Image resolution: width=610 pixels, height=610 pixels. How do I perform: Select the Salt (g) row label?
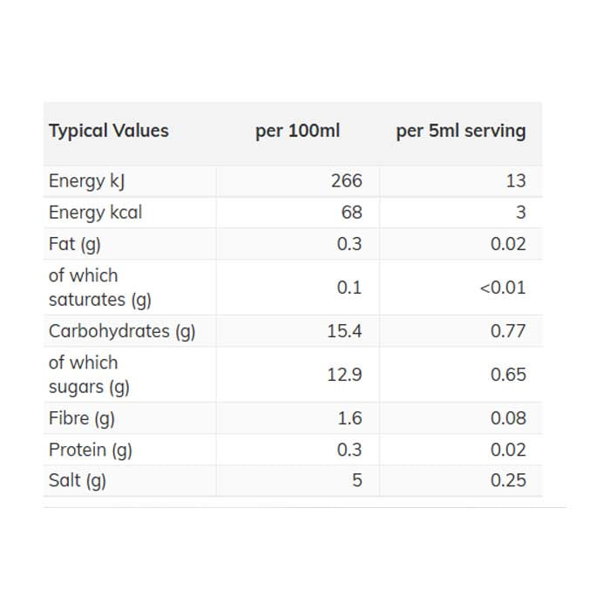pos(78,480)
